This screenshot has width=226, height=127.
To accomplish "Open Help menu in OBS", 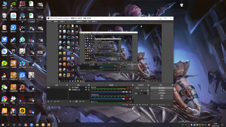I will tap(94, 22).
